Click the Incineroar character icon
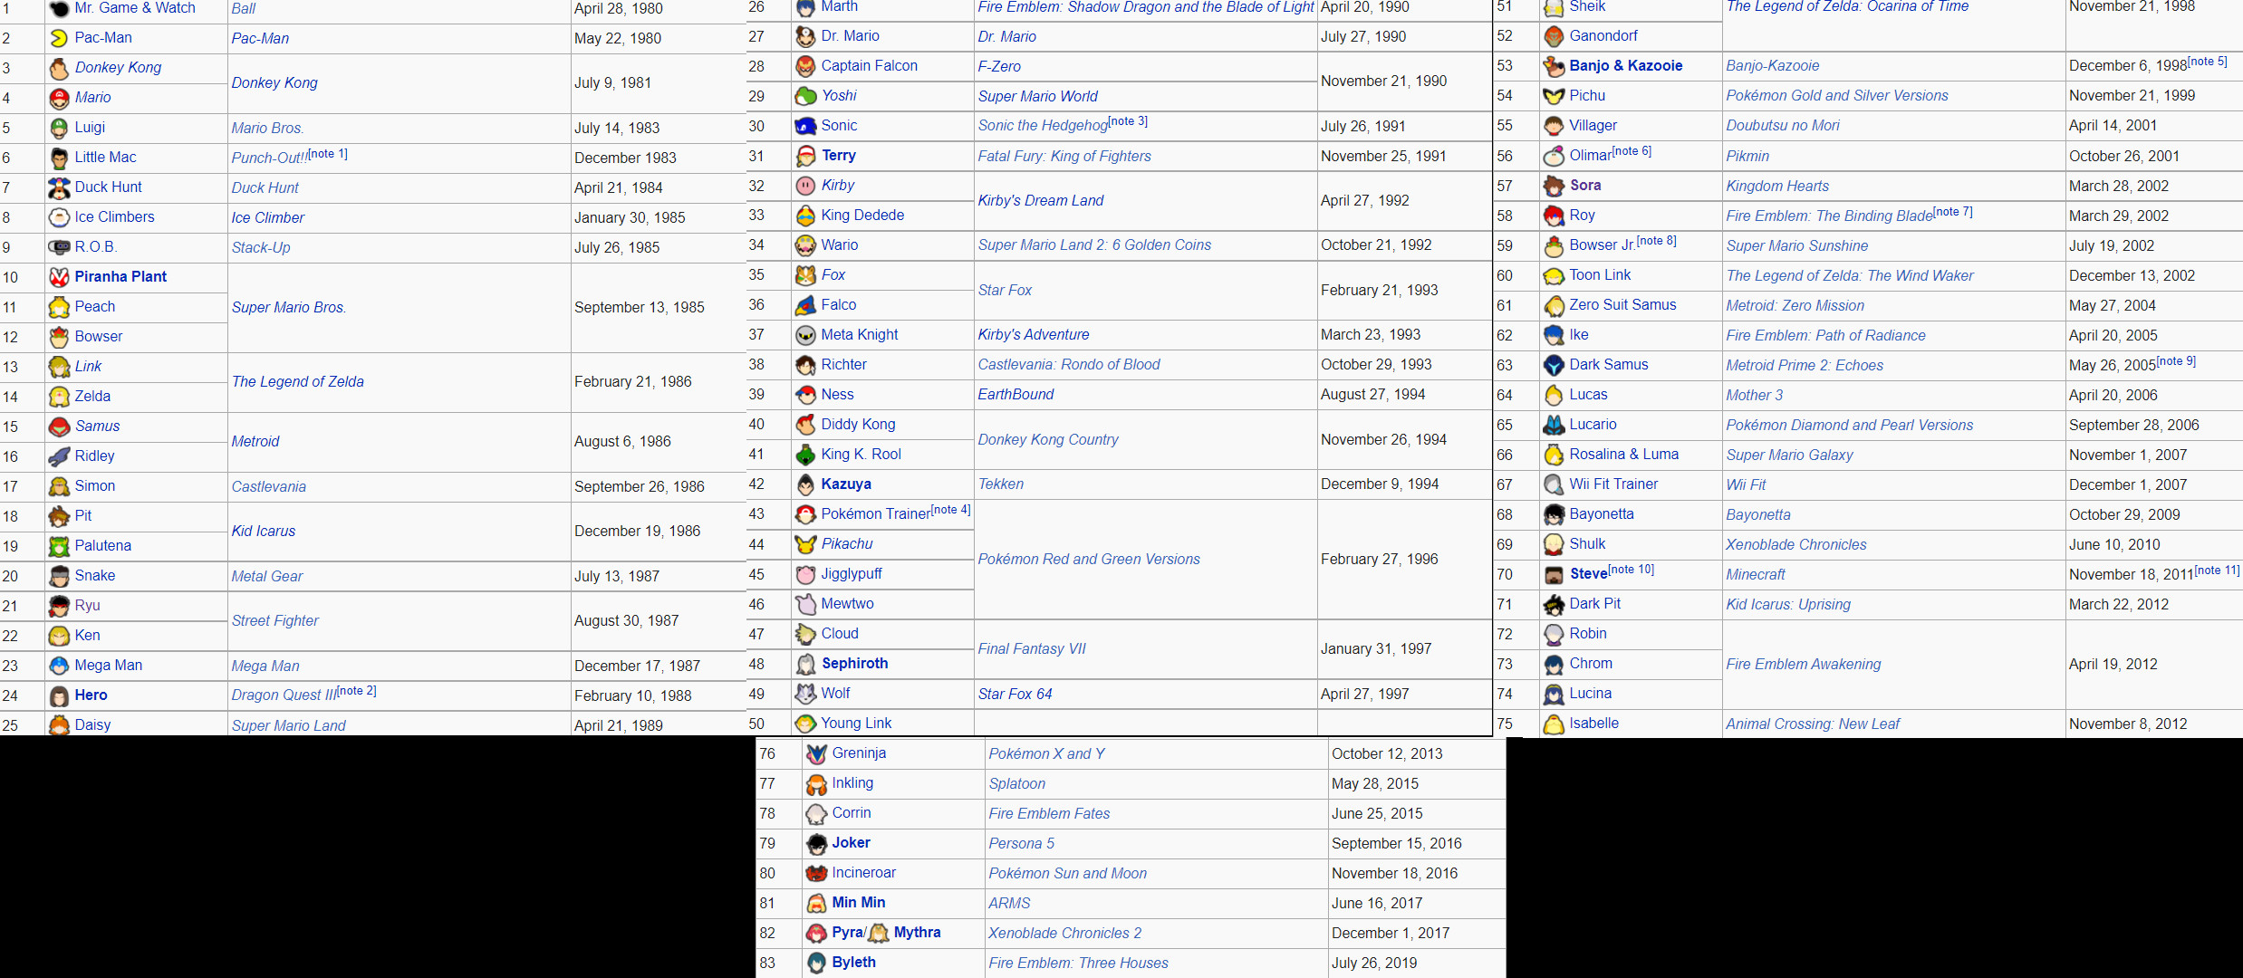Image resolution: width=2243 pixels, height=978 pixels. click(816, 873)
